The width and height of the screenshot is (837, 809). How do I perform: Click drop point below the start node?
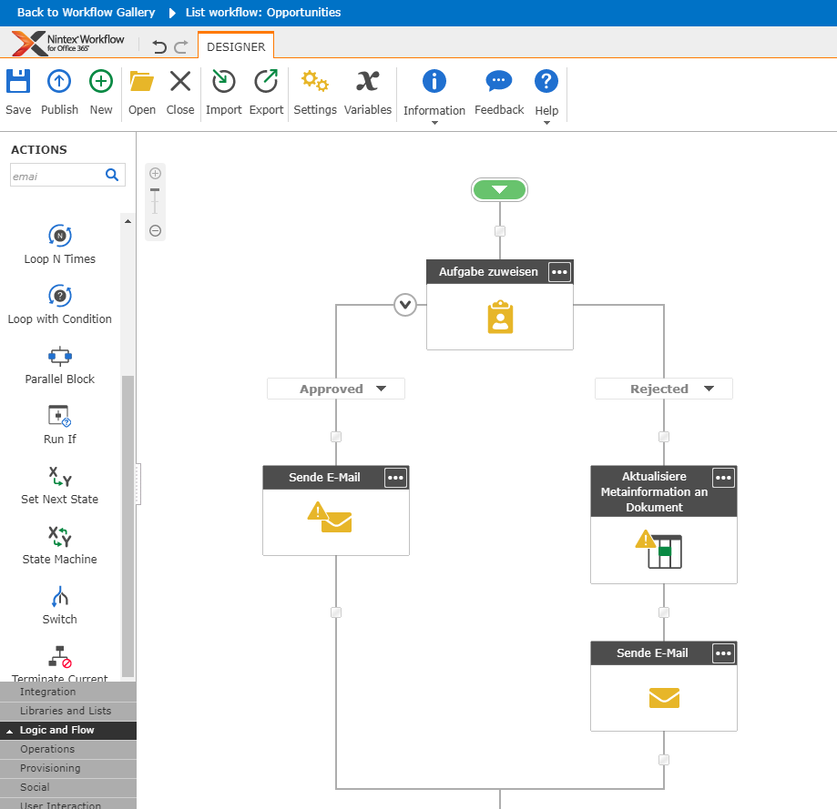[500, 231]
